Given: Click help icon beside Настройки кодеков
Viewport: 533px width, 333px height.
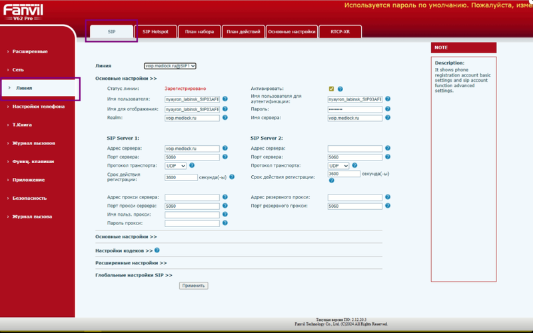Looking at the screenshot, I should coord(157,250).
